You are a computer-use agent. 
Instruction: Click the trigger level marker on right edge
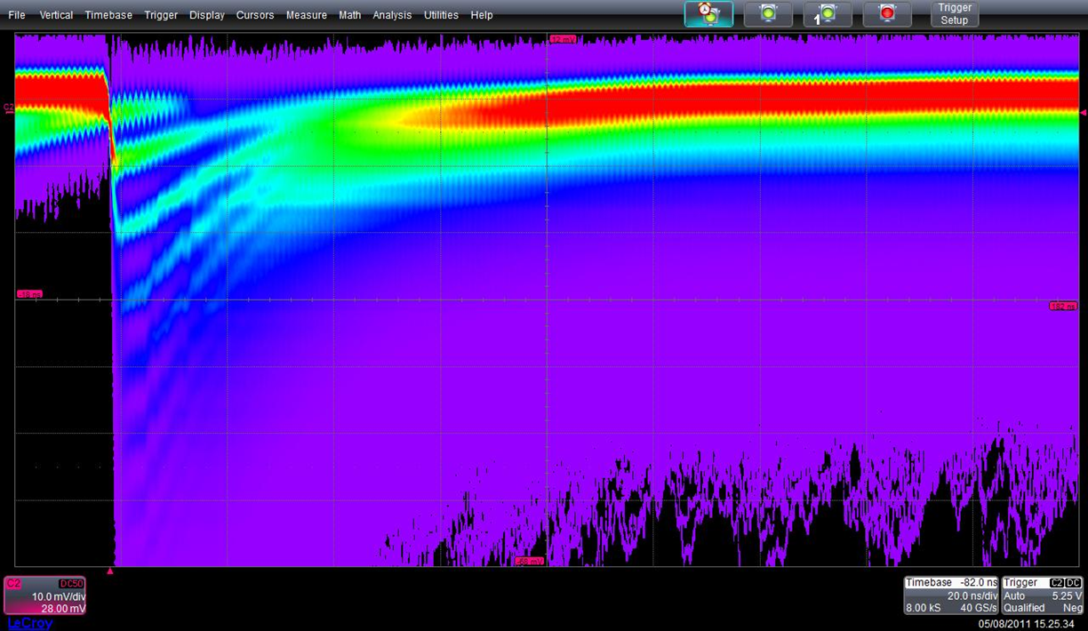pos(1083,112)
